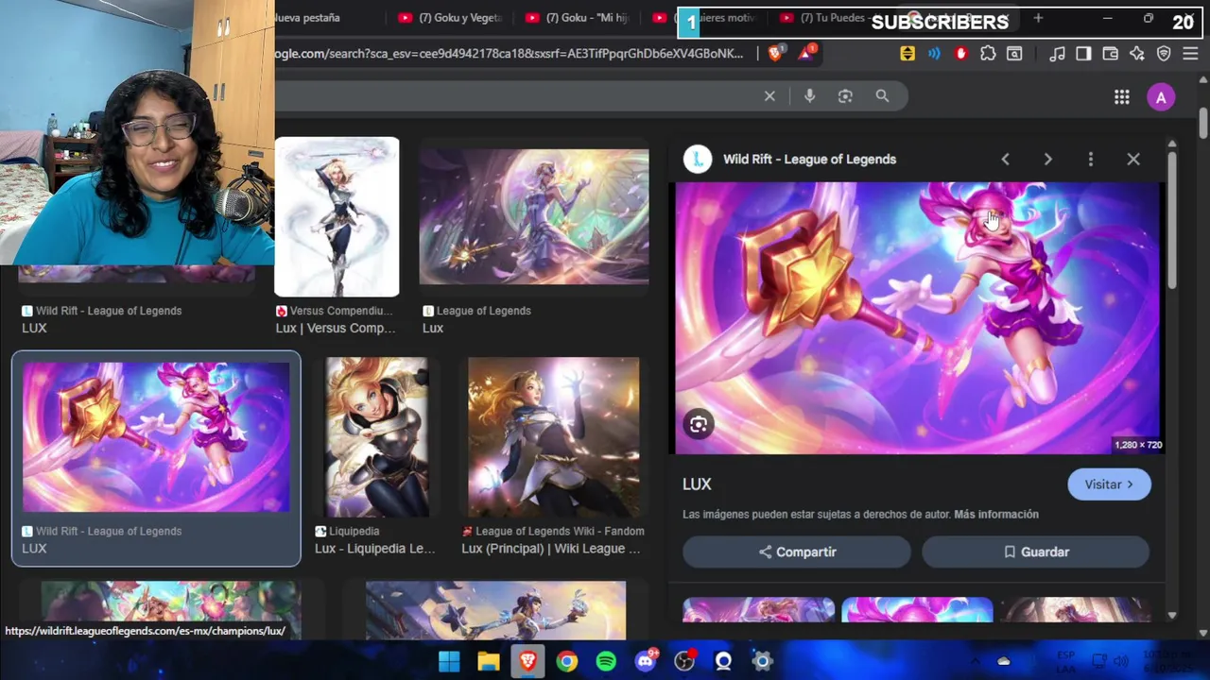
Task: Switch to the Goku y Vegeta YouTube tab
Action: point(451,18)
